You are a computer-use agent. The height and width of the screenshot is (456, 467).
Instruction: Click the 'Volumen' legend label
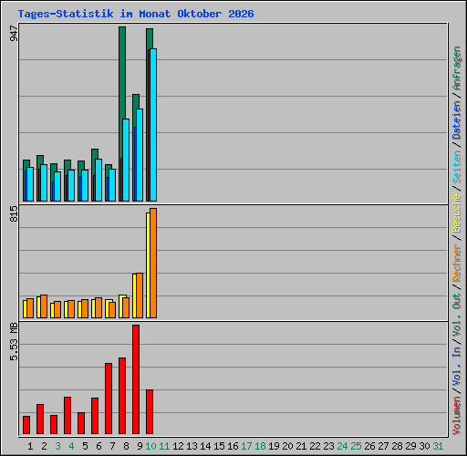[457, 416]
